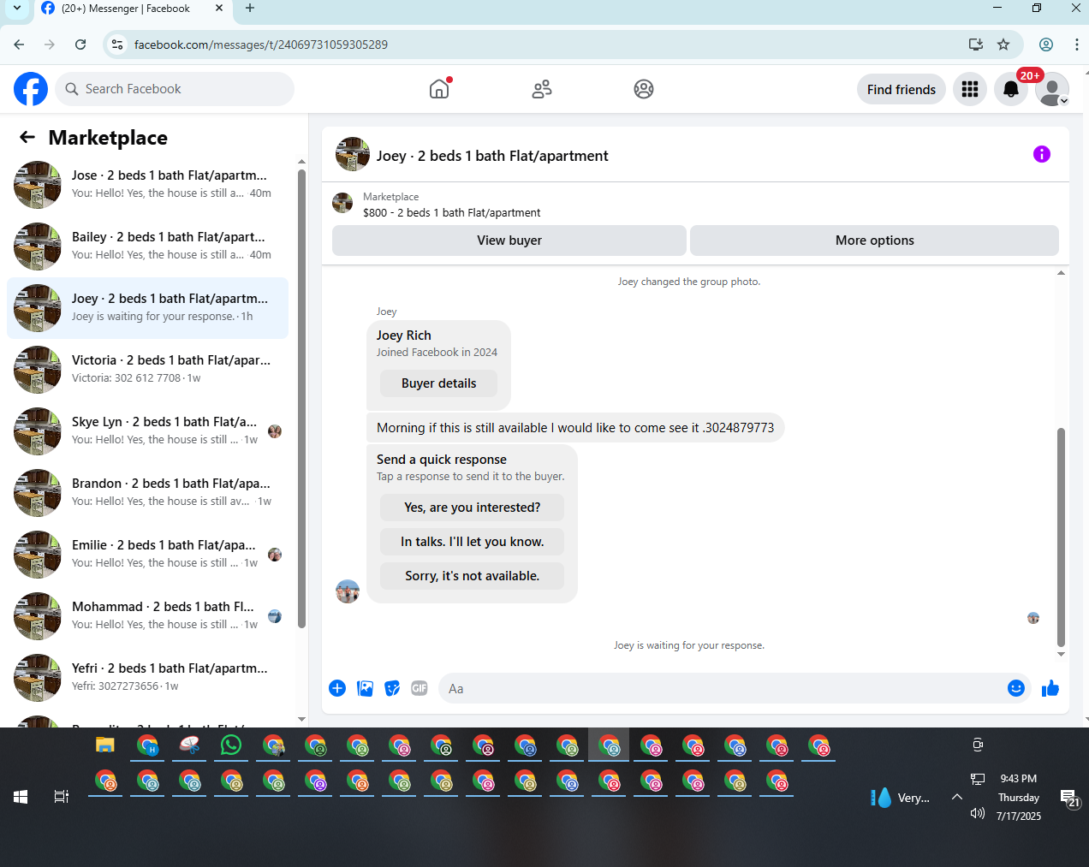Click the View buyer button
1089x867 pixels.
click(509, 241)
